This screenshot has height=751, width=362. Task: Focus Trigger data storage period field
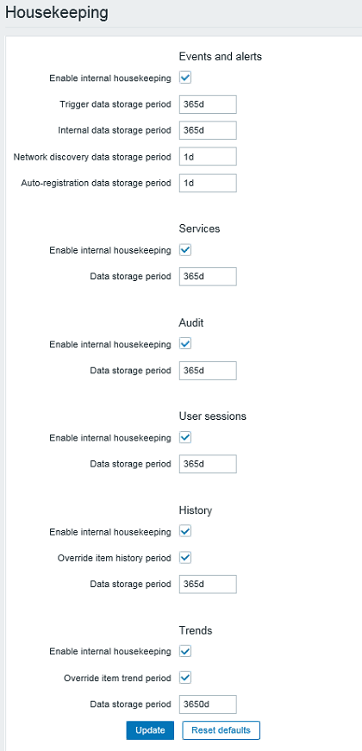tap(208, 104)
